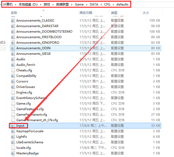Image resolution: width=174 pixels, height=157 pixels.
Task: Click the KeymapForLocale file icon
Action: 13,131
